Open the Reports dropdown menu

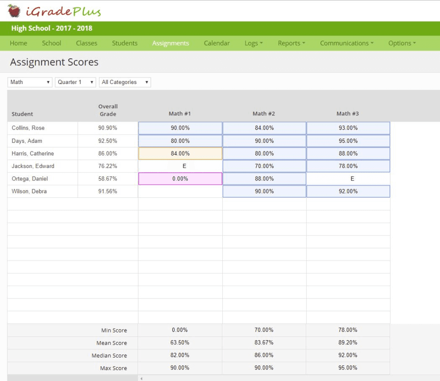(x=291, y=43)
